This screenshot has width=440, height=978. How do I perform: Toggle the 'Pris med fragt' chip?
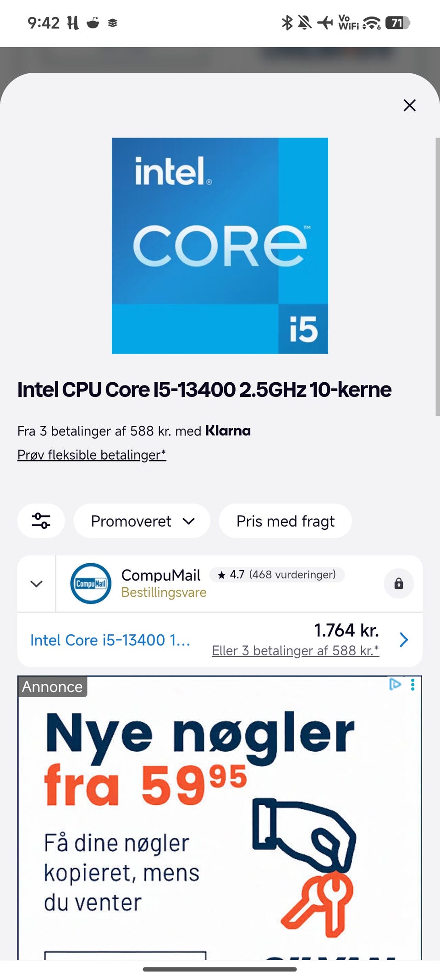pyautogui.click(x=285, y=521)
